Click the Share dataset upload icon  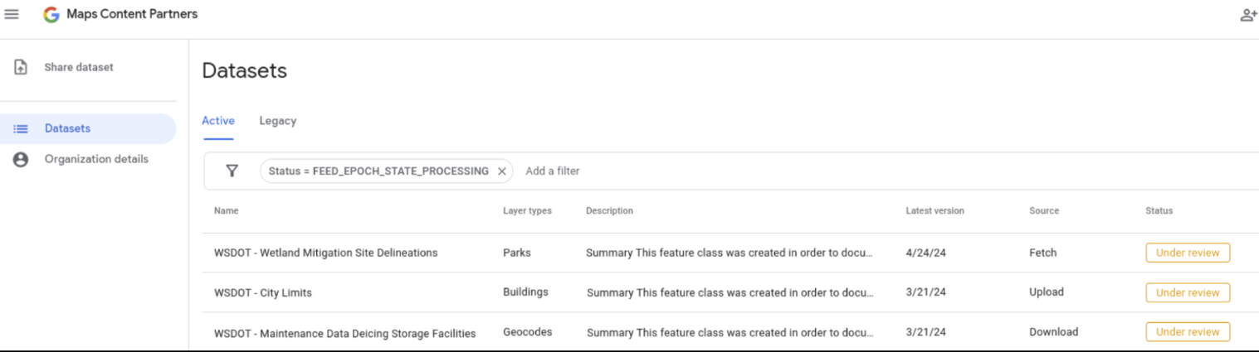22,67
